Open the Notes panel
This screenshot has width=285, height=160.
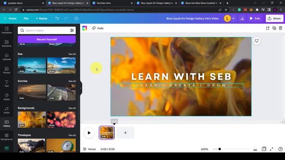90,149
